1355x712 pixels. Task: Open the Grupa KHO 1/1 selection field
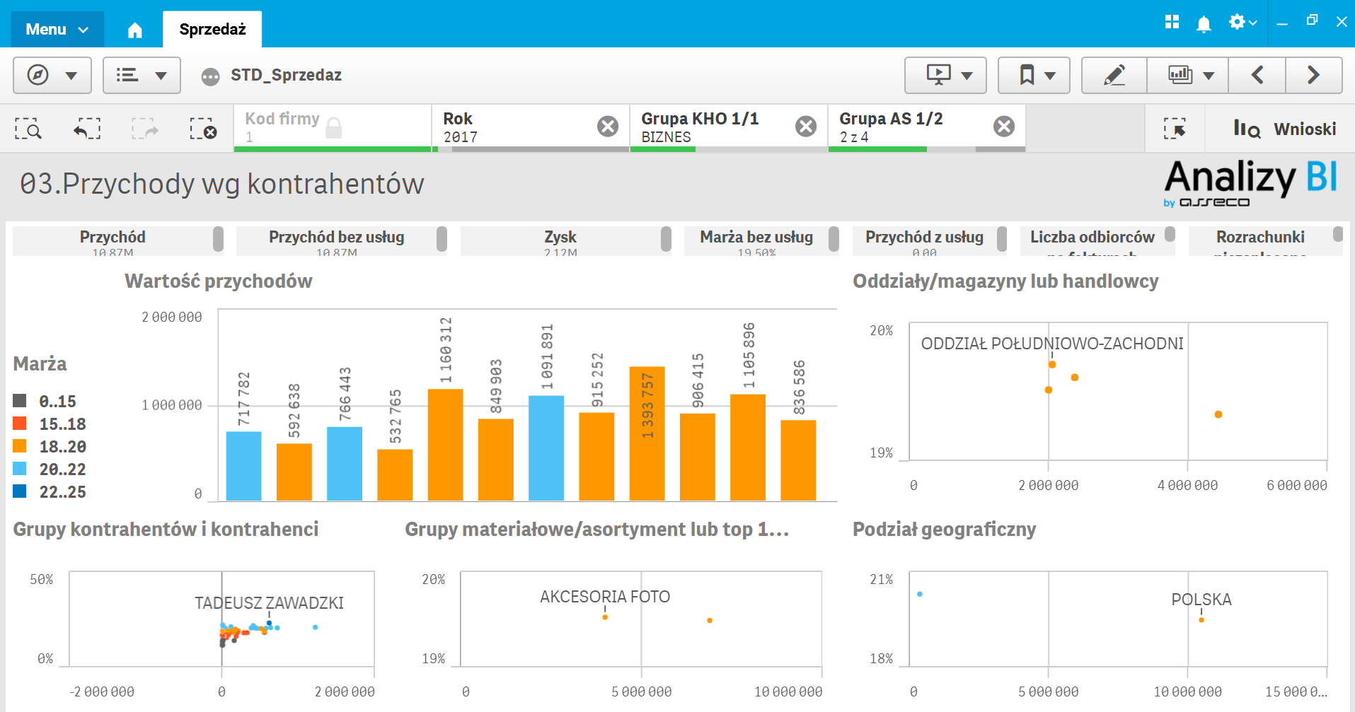tap(729, 128)
